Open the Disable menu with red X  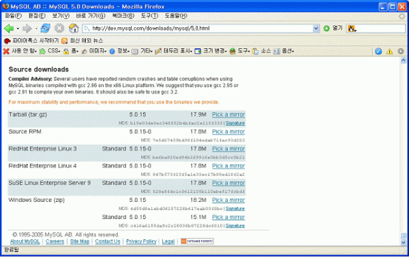[x=20, y=51]
